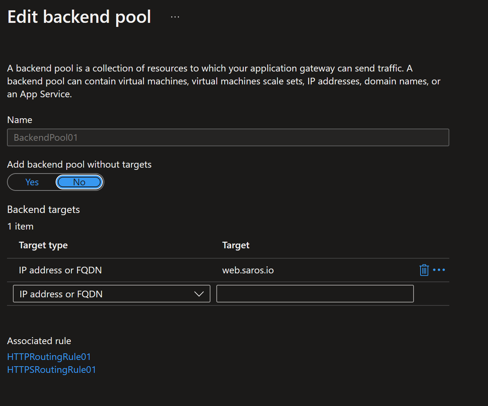Delete the web.saros.io backend target
Viewport: 488px width, 406px height.
424,270
